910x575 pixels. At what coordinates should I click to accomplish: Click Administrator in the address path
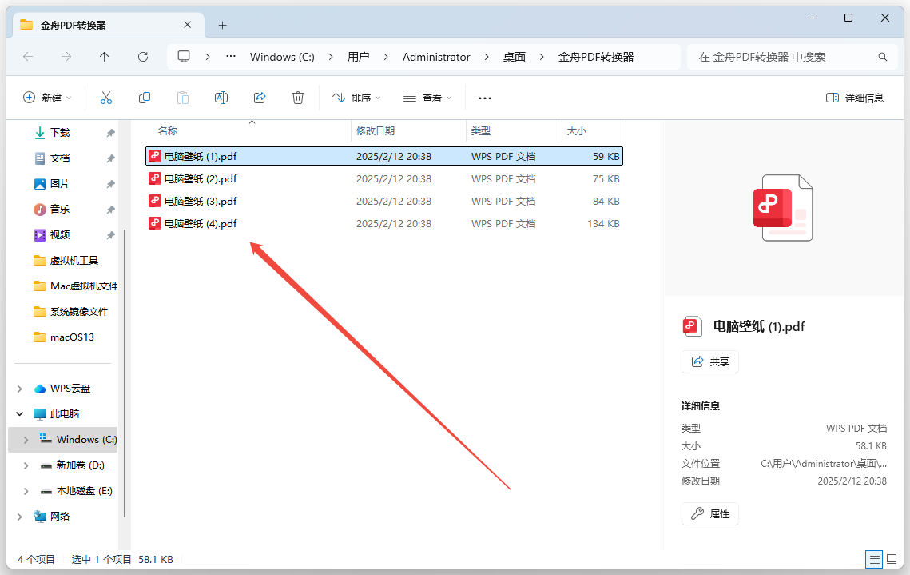[x=436, y=56]
